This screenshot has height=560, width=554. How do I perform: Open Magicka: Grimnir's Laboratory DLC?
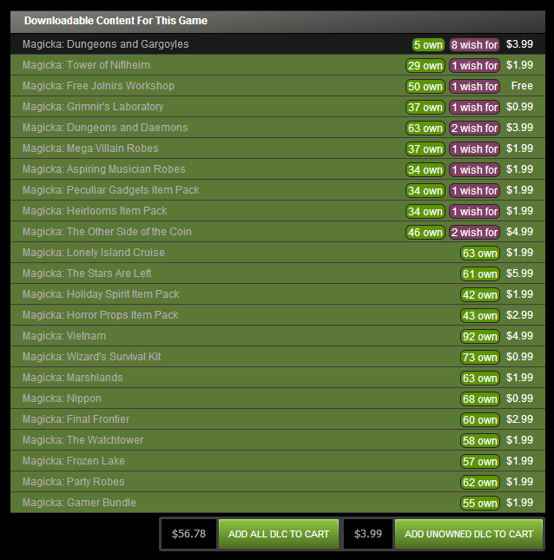(x=278, y=107)
